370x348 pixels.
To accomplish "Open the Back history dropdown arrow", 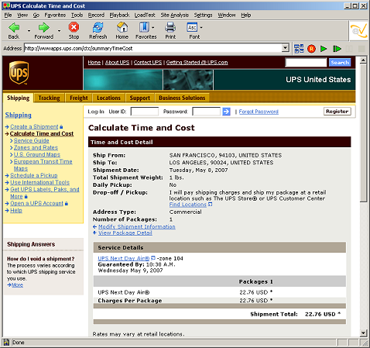I will pos(29,31).
